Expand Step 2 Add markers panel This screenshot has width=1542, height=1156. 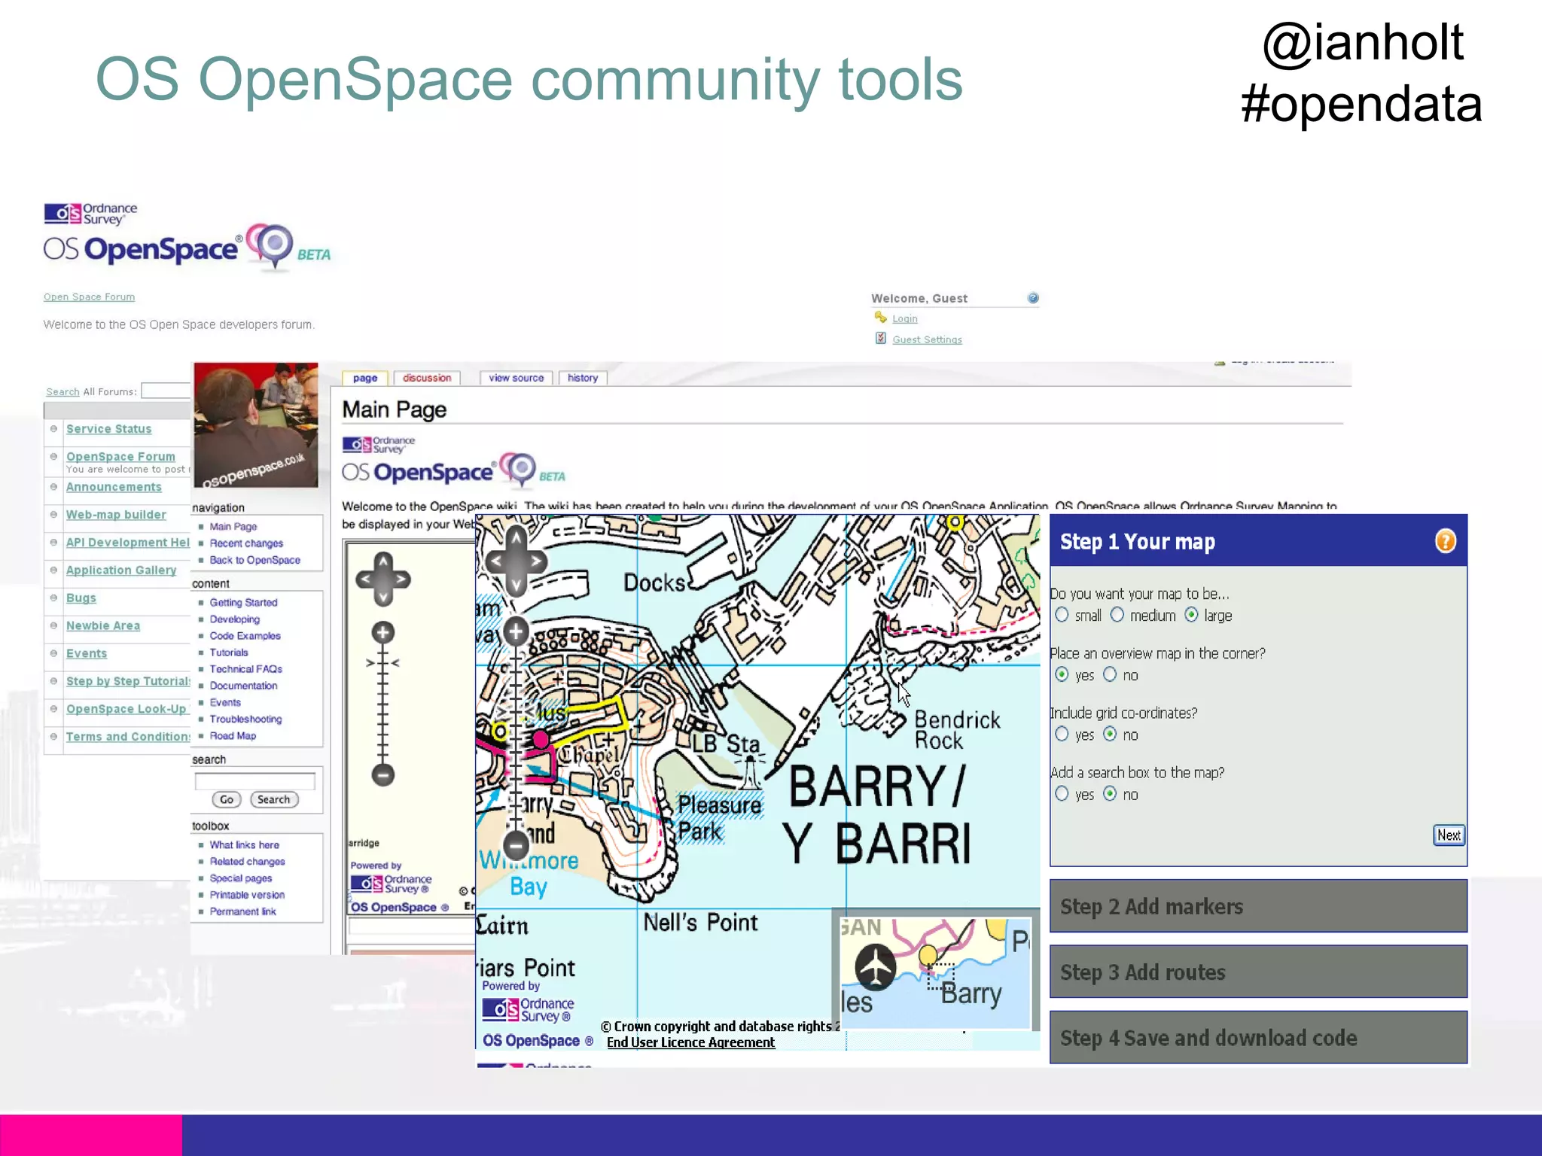[x=1258, y=906]
